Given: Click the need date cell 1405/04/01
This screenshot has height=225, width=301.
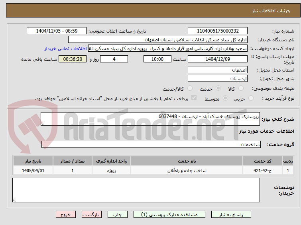Looking at the screenshot, I should [33, 171].
